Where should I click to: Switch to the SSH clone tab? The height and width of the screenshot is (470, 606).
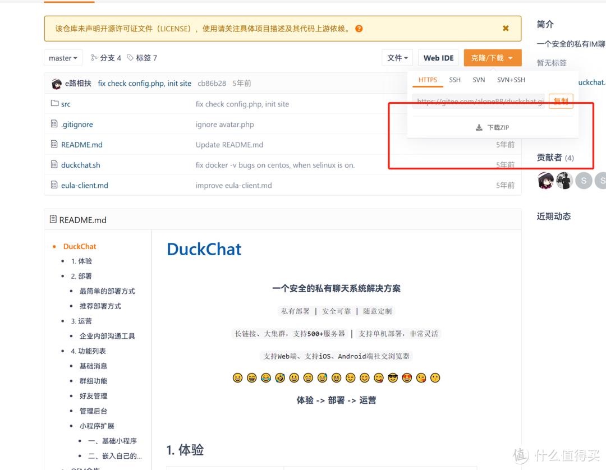click(454, 80)
